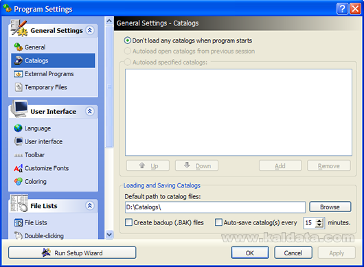Screen dimensions: 364x267
Task: Click the Program Settings title bar icon
Action: [7, 9]
